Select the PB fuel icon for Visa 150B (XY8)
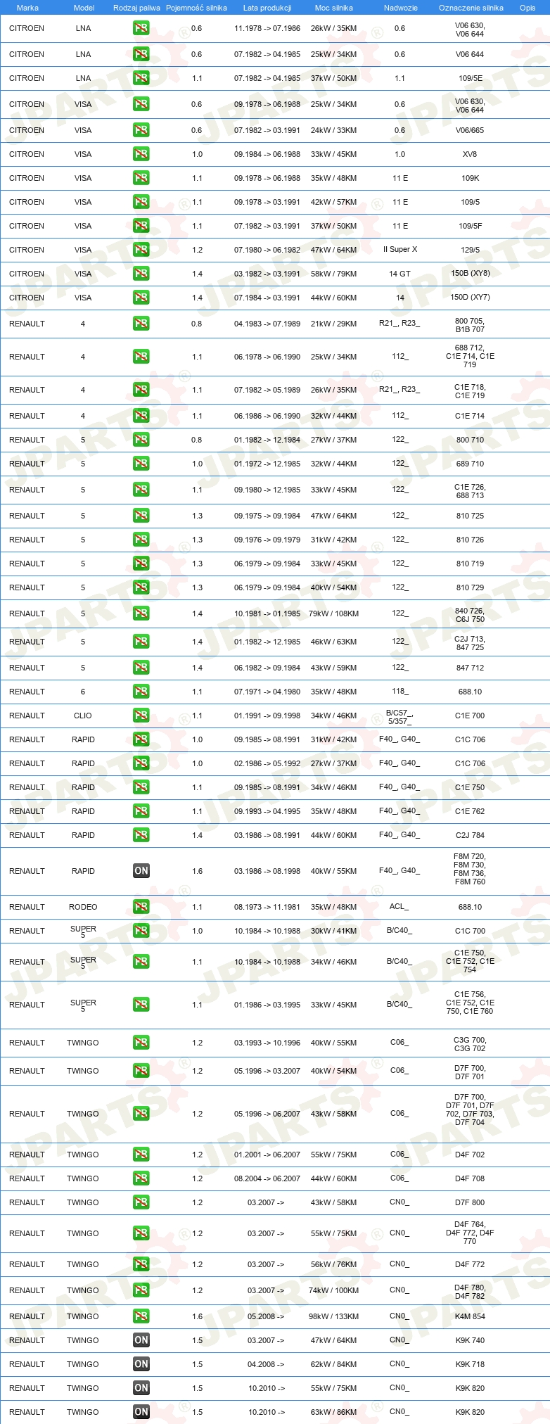Screen dimensions: 550x1424 [x=141, y=274]
